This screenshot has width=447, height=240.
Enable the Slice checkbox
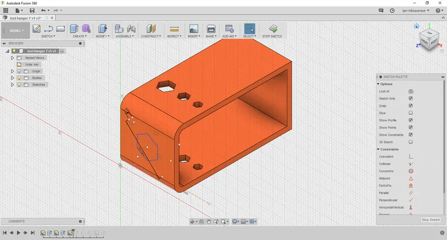click(x=411, y=113)
